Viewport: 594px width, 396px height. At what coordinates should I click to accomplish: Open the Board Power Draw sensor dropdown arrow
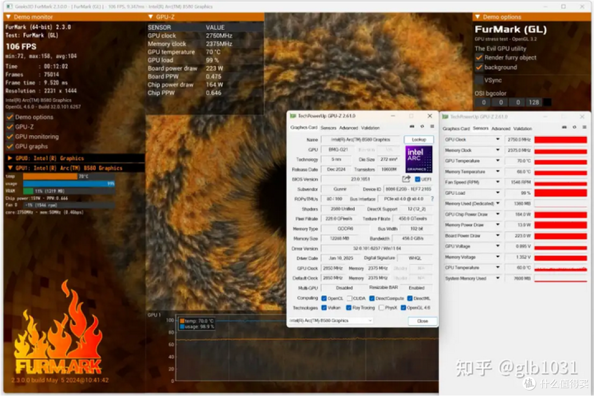(498, 235)
